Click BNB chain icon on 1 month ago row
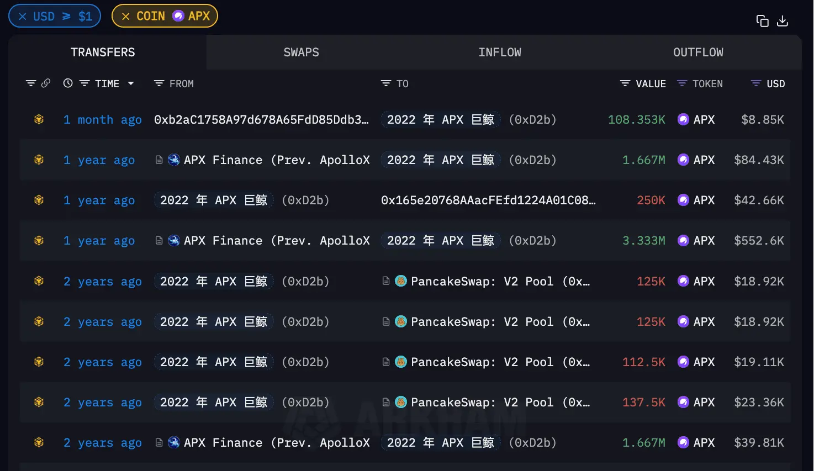Viewport: 814px width, 471px height. [39, 119]
